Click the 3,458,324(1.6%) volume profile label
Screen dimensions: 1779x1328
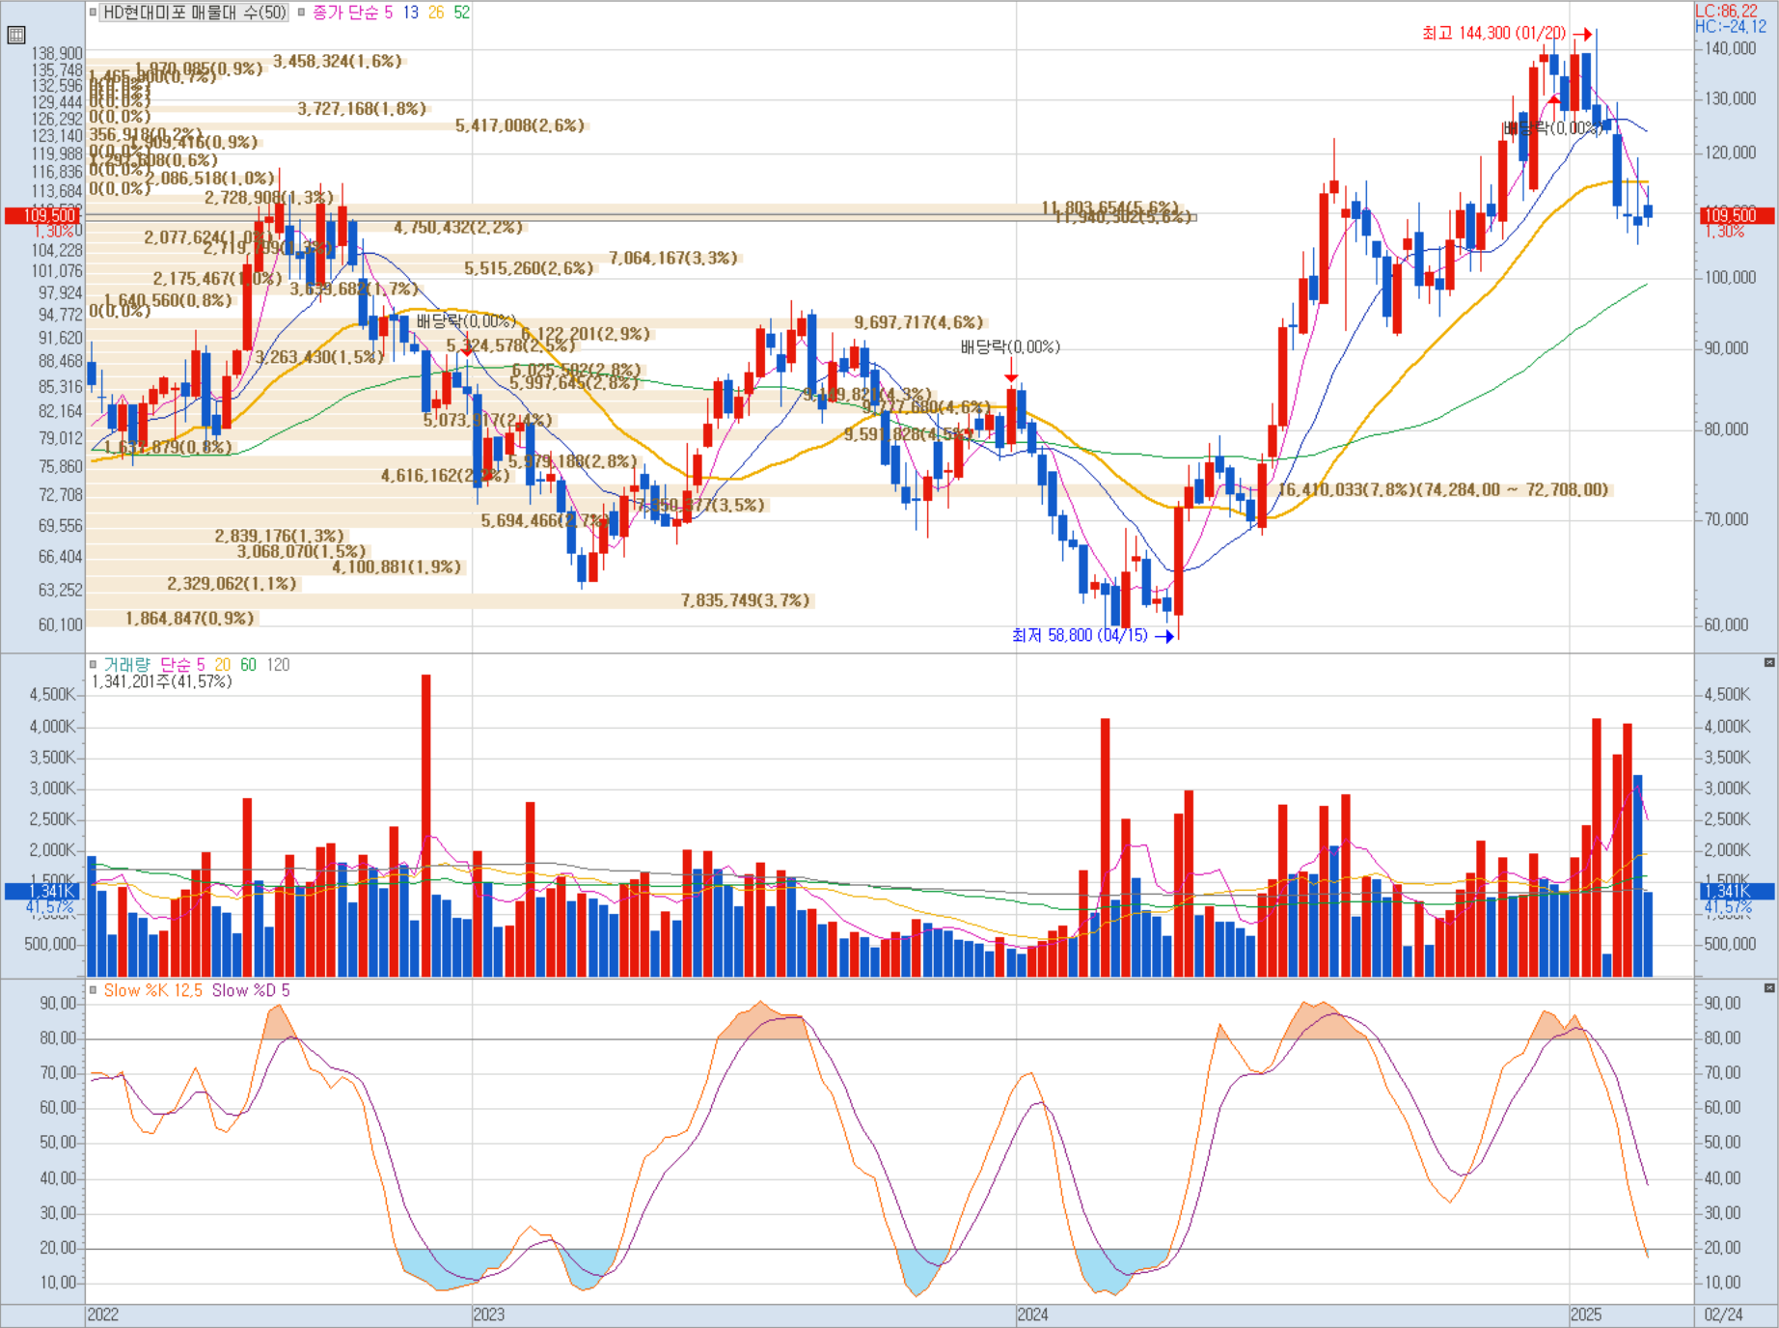point(338,61)
